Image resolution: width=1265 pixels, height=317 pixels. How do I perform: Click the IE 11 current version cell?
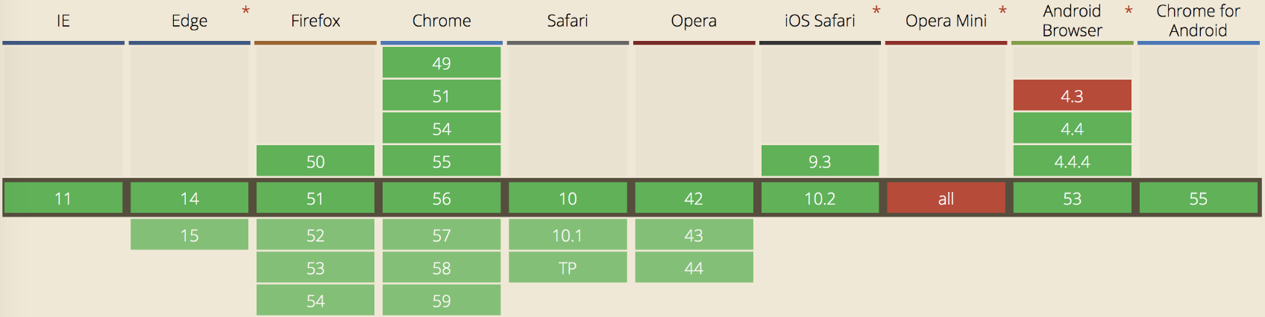coord(63,199)
